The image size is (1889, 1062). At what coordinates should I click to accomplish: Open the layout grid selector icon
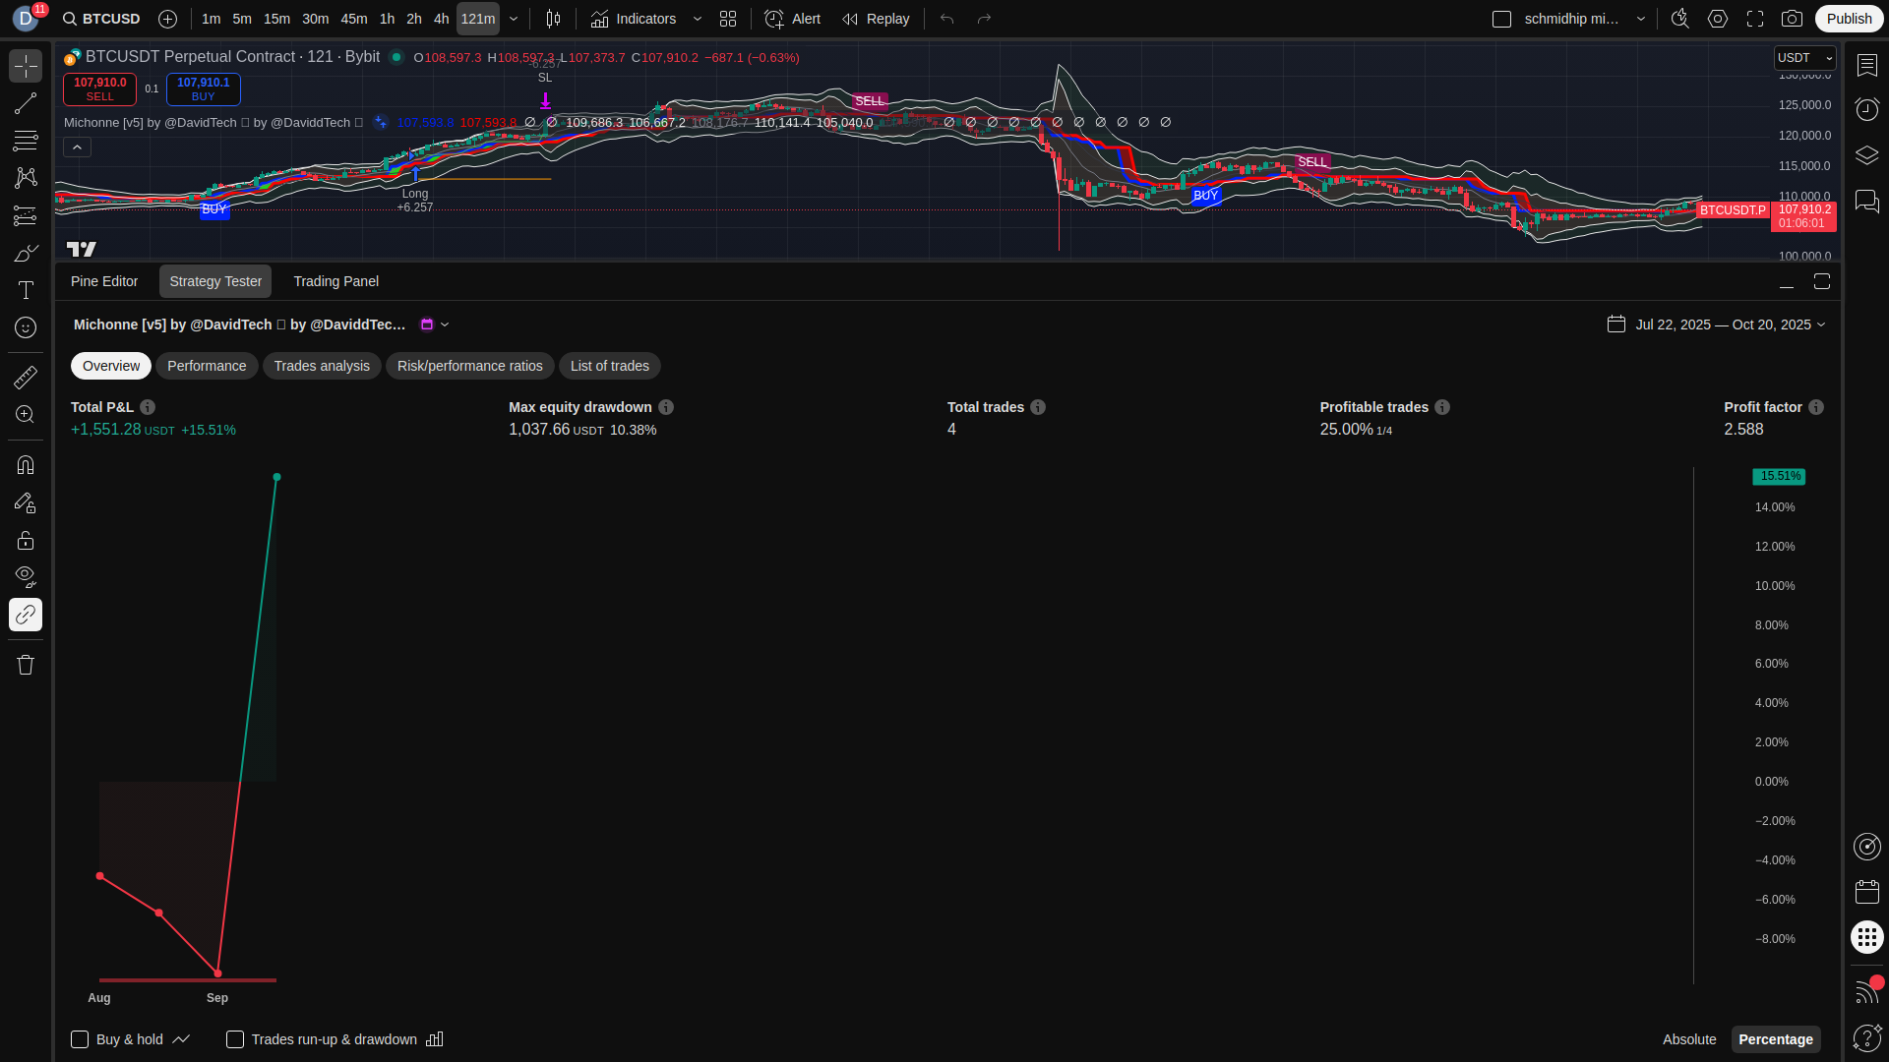[728, 19]
